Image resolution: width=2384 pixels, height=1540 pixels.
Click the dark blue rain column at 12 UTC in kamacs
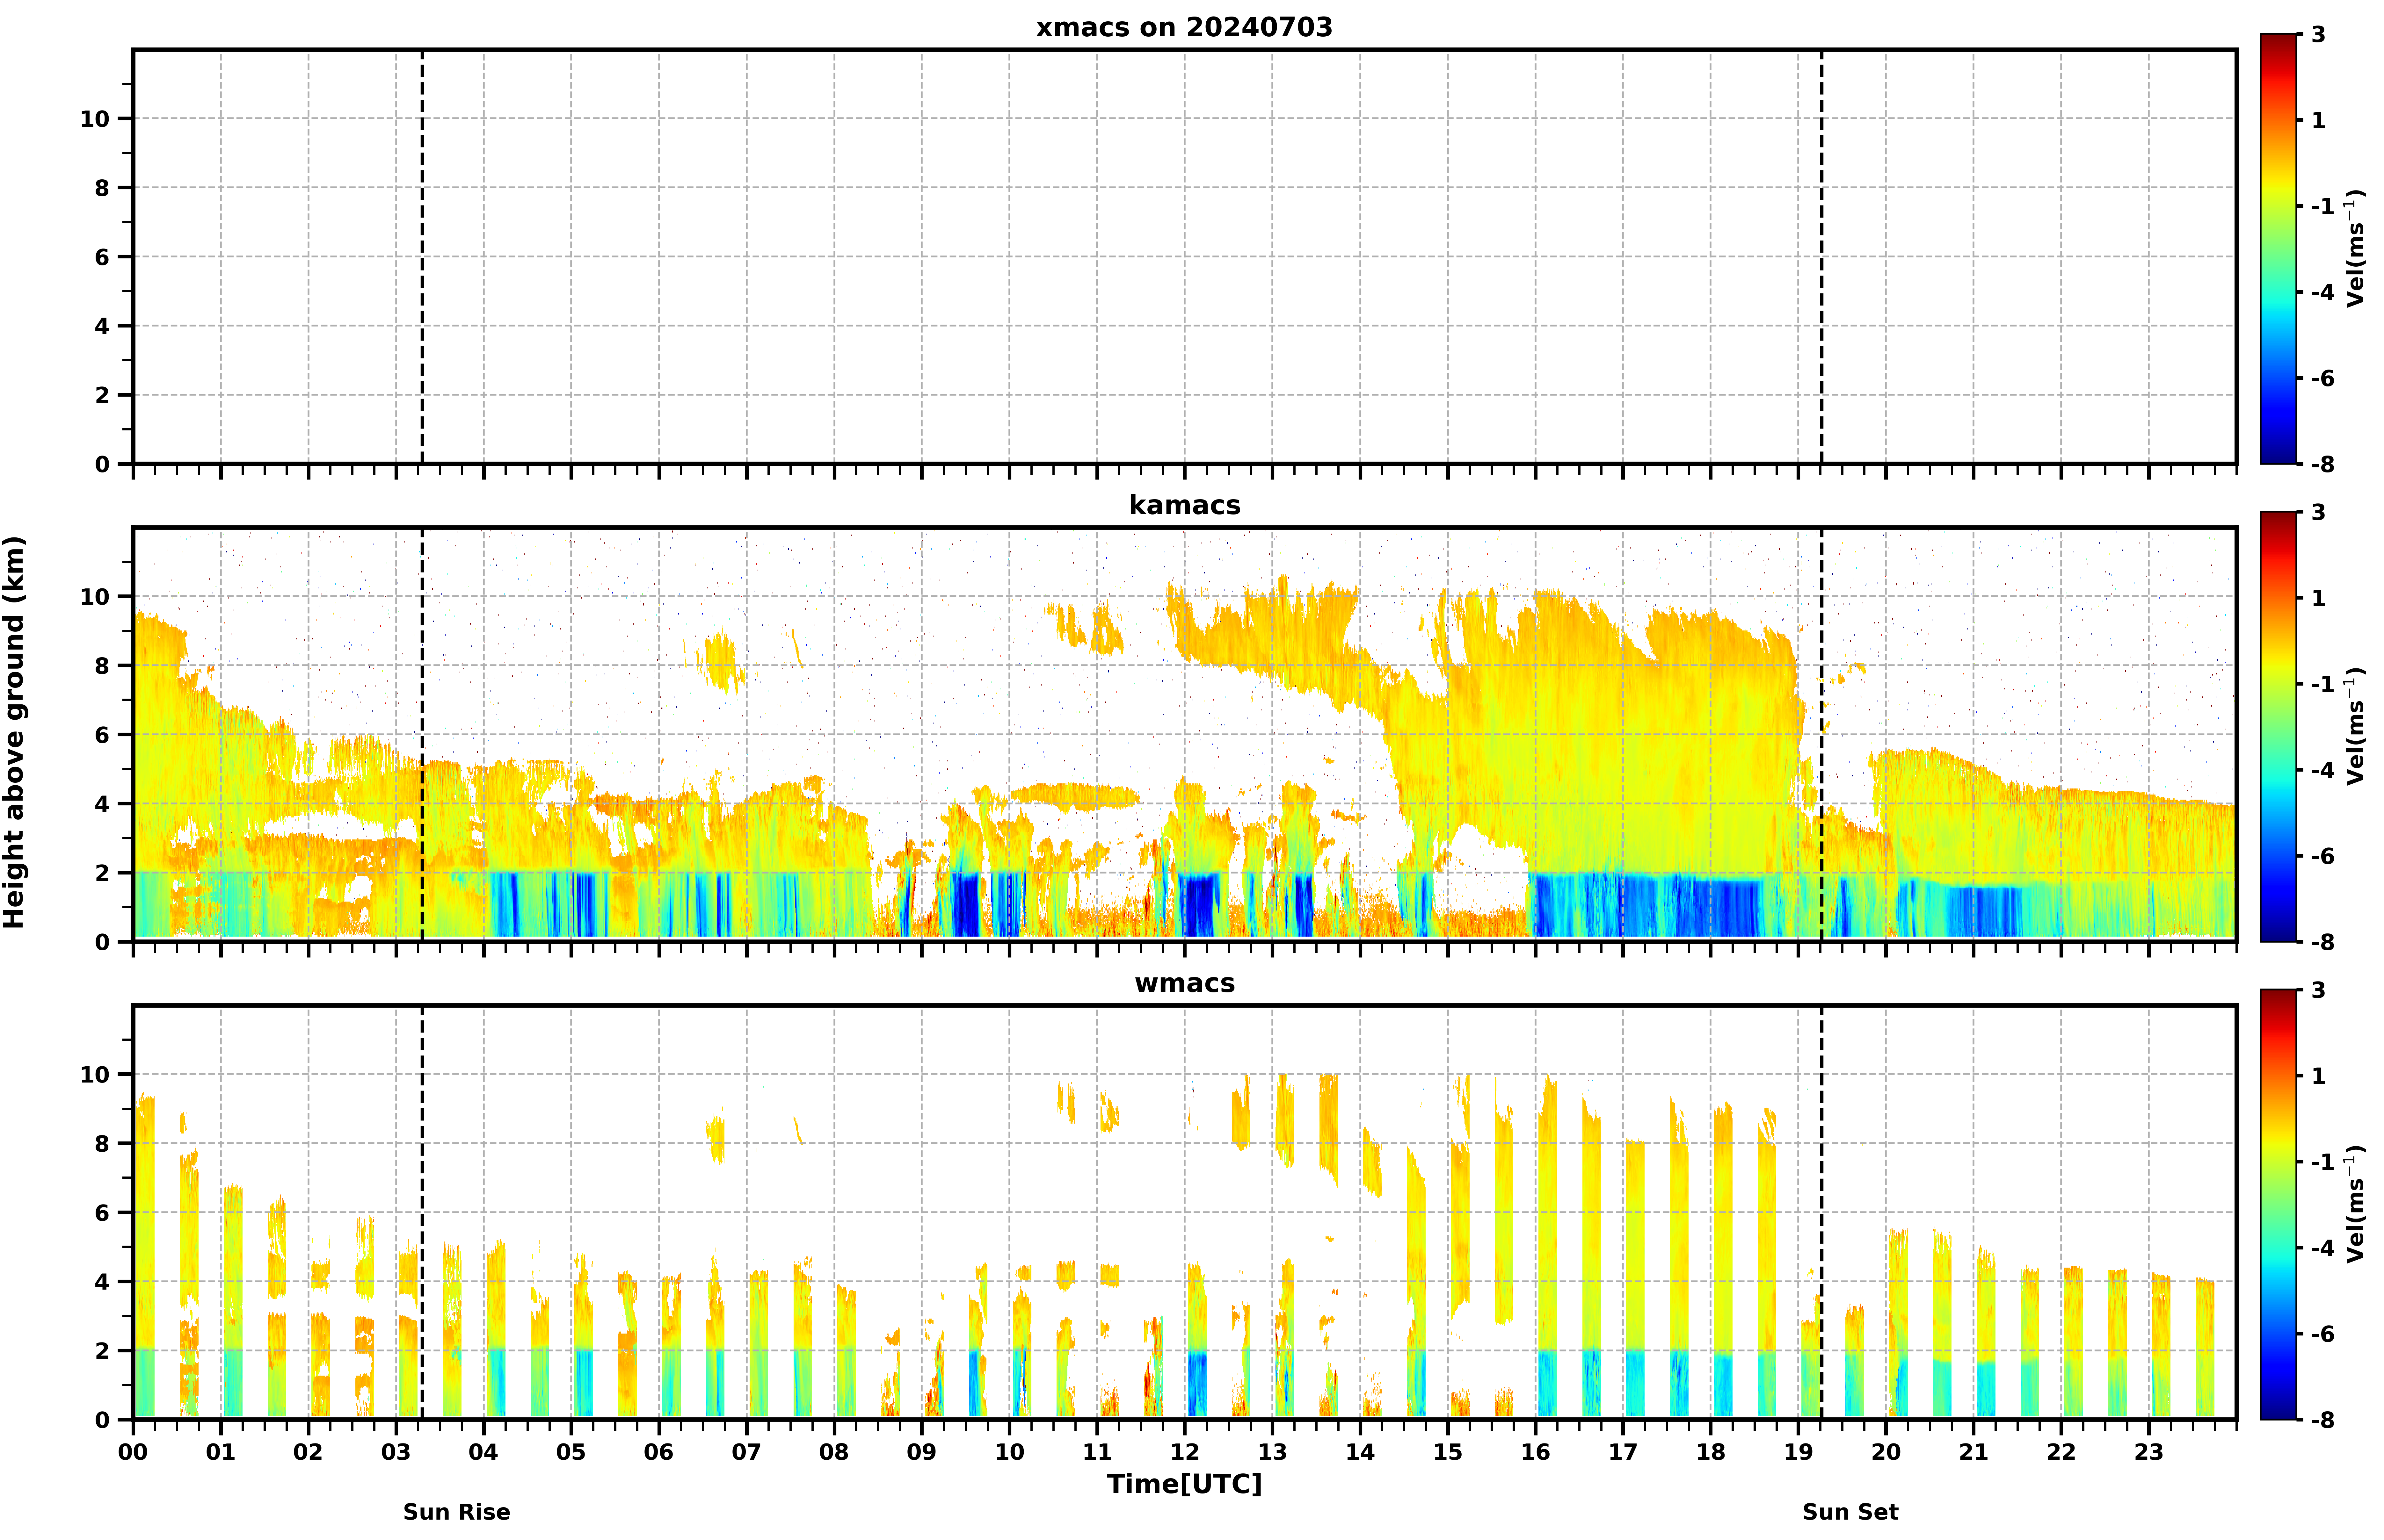click(x=1200, y=905)
